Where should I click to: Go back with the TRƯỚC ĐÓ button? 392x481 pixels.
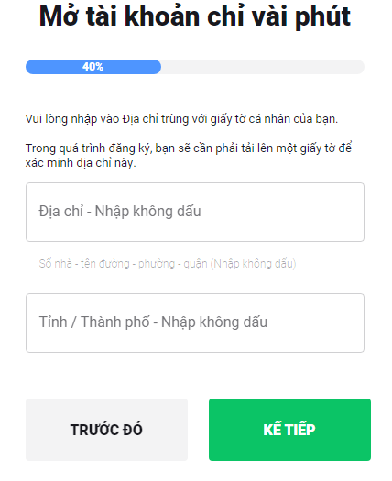click(x=106, y=430)
